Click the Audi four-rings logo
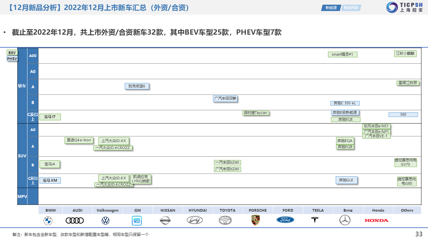This screenshot has height=240, width=428. point(75,220)
